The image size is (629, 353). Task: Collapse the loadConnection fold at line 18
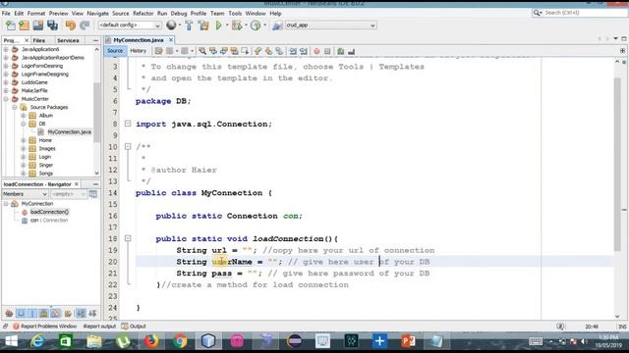tap(128, 238)
